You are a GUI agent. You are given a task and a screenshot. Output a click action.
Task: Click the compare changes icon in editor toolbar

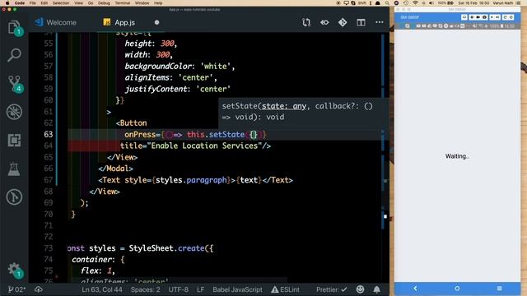click(x=306, y=22)
